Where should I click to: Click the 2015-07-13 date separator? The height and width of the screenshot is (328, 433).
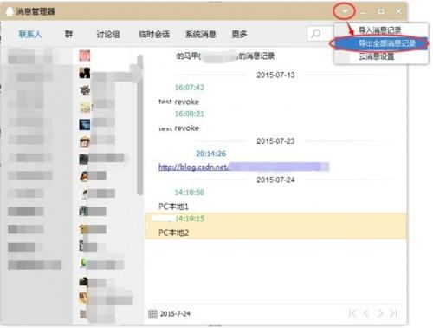pyautogui.click(x=275, y=75)
